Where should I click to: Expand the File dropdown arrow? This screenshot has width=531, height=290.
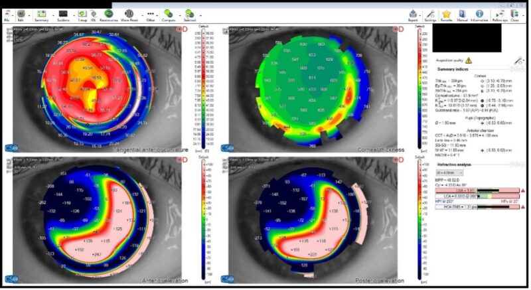pyautogui.click(x=13, y=15)
